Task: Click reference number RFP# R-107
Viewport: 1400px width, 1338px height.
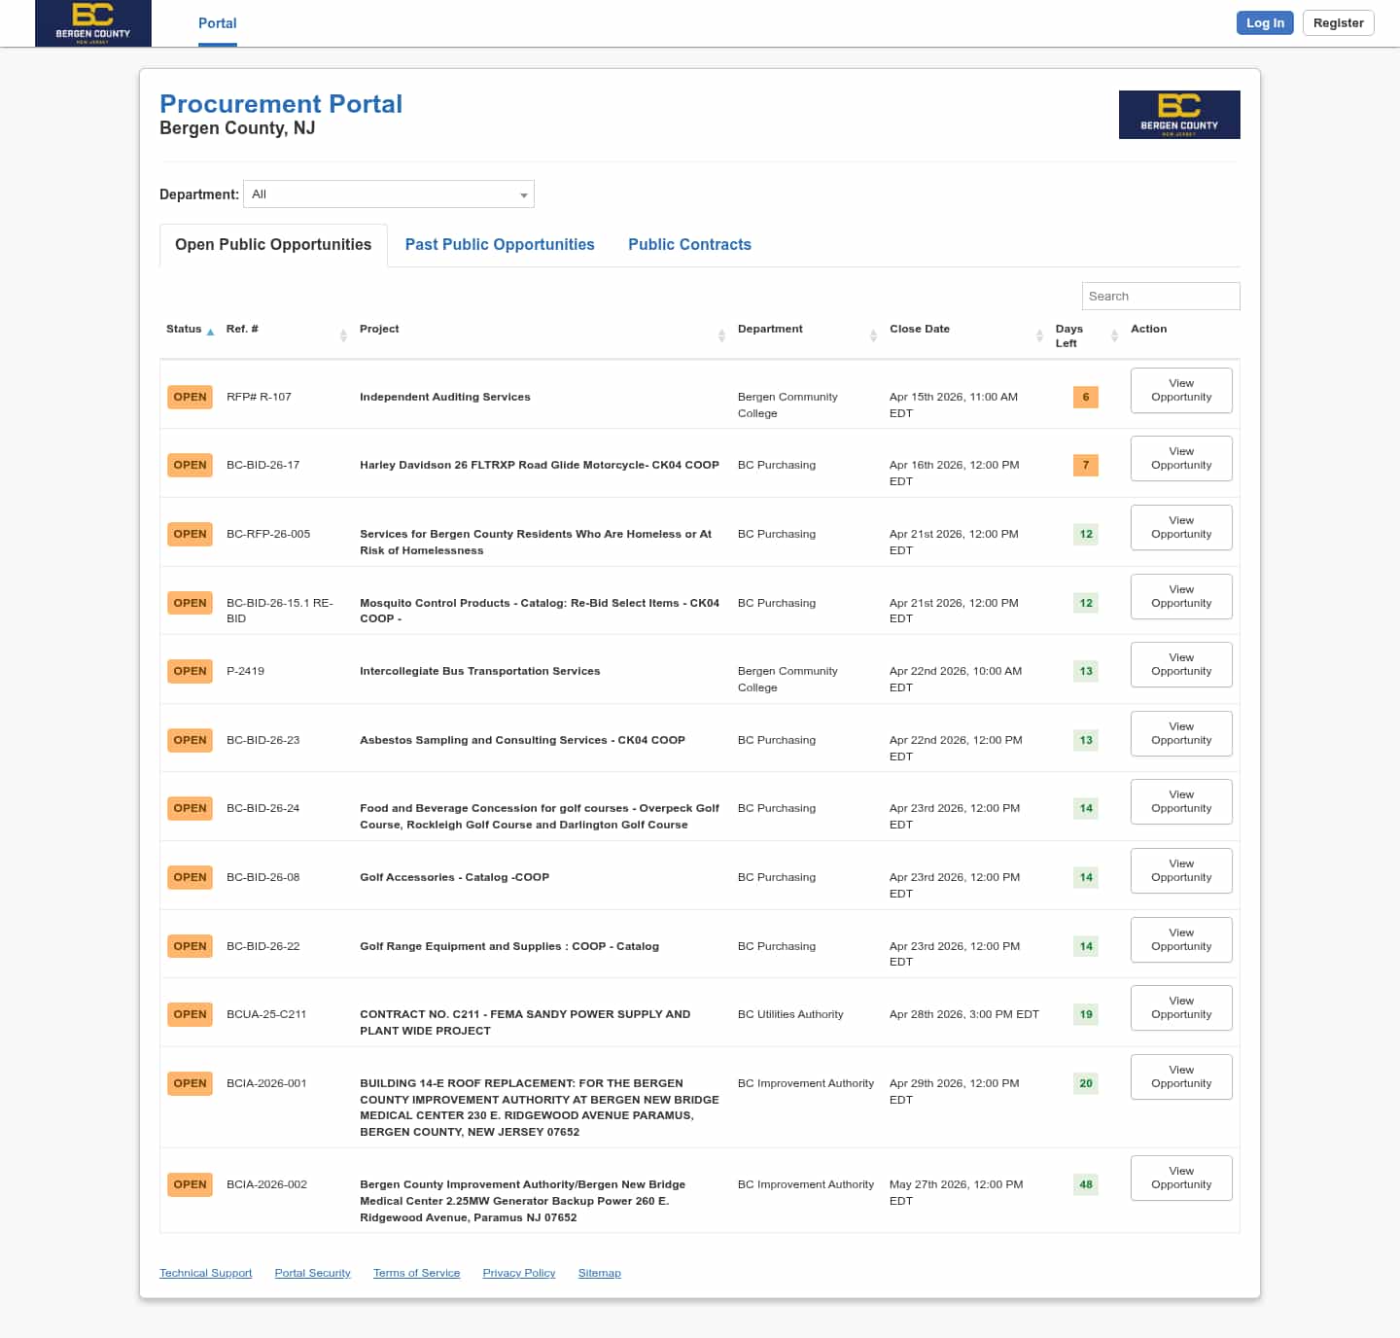Action: [x=259, y=398]
